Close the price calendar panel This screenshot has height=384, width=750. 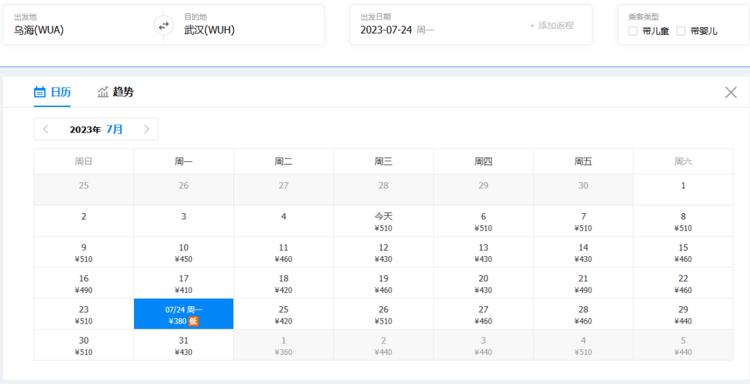pyautogui.click(x=731, y=92)
